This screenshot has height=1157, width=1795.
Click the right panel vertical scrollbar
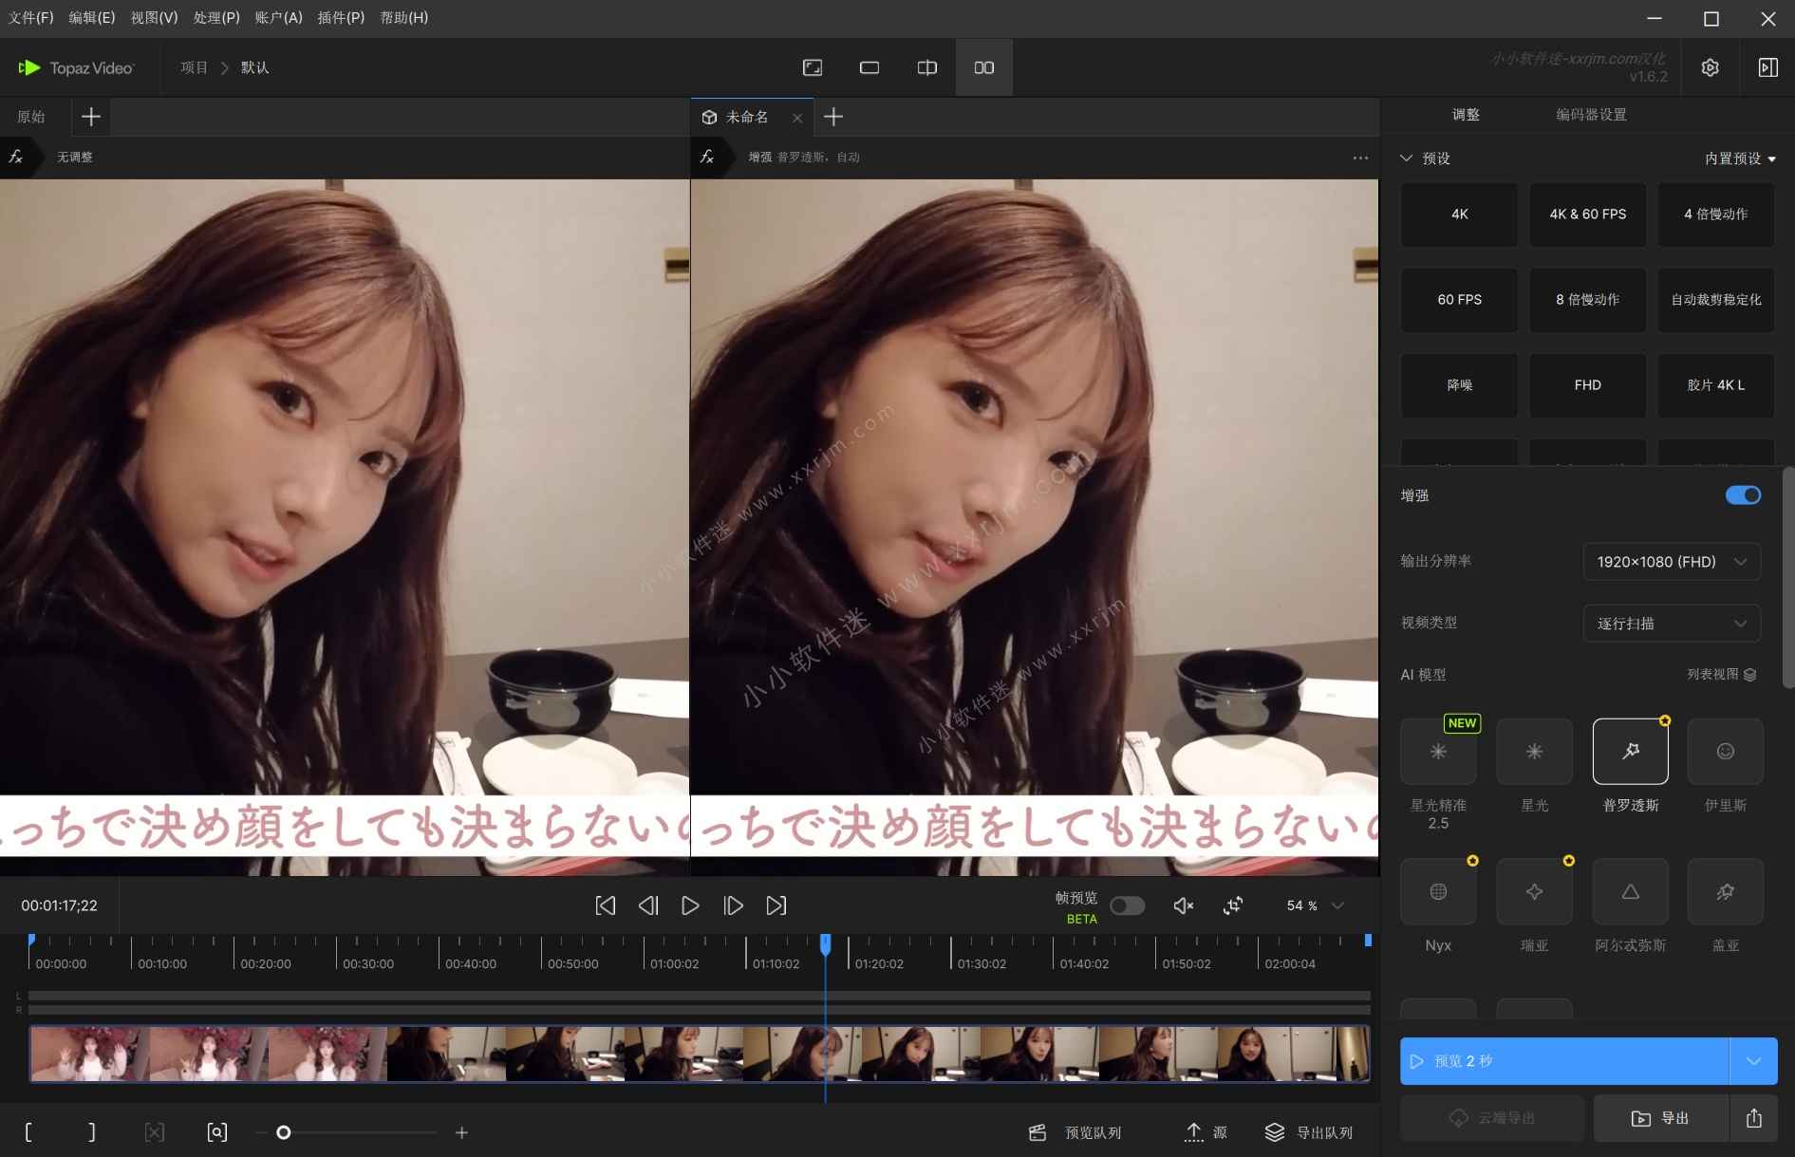1788,577
